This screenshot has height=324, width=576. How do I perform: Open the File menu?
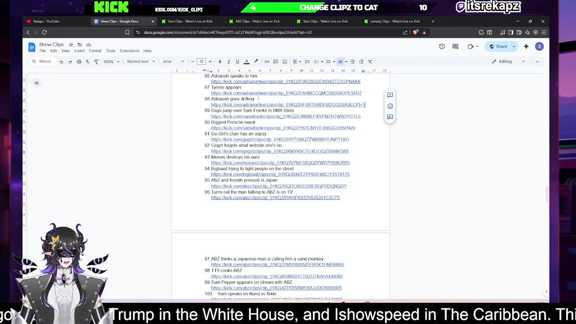click(42, 51)
